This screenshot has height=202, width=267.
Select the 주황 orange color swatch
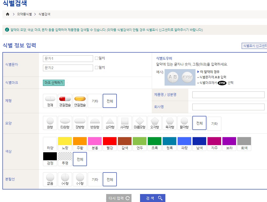(80, 144)
